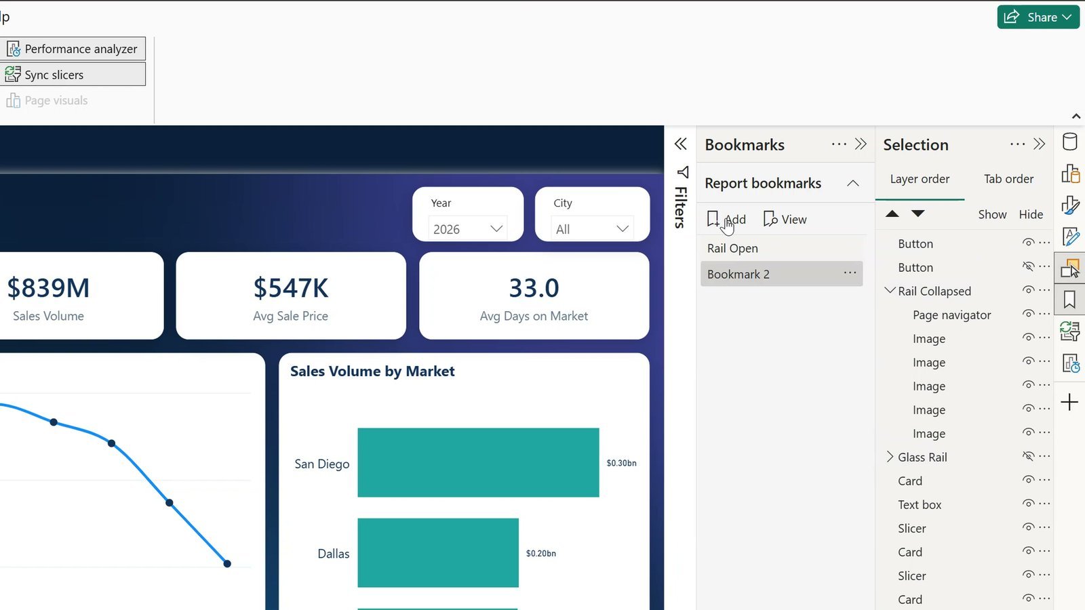Select the Rail Open bookmark
The height and width of the screenshot is (610, 1085).
pos(781,248)
